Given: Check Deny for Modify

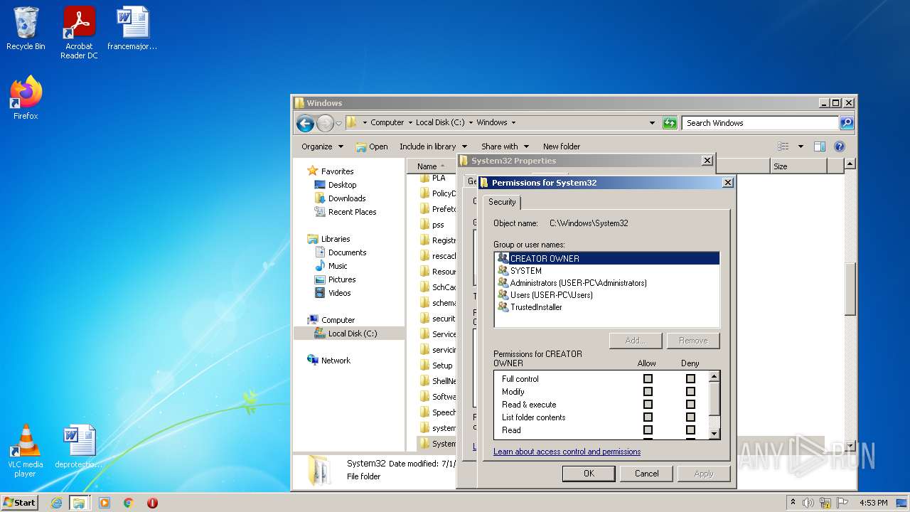Looking at the screenshot, I should [690, 392].
